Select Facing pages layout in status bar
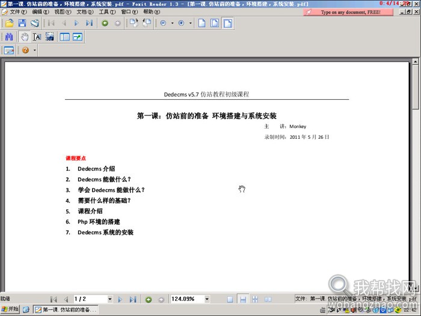 point(268,299)
